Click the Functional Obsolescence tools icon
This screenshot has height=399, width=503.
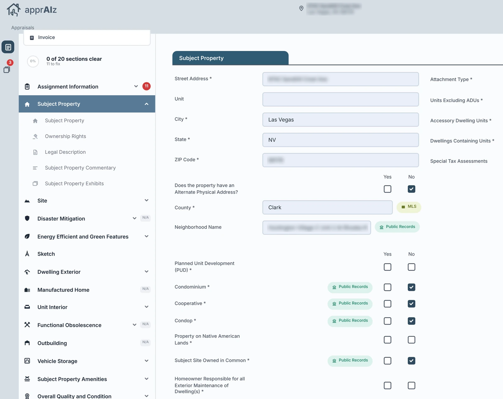pyautogui.click(x=27, y=325)
